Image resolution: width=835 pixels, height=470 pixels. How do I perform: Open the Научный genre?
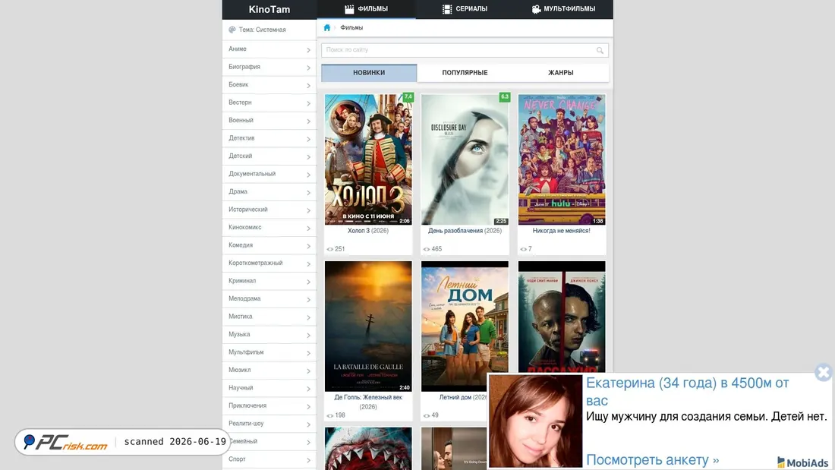pyautogui.click(x=269, y=388)
